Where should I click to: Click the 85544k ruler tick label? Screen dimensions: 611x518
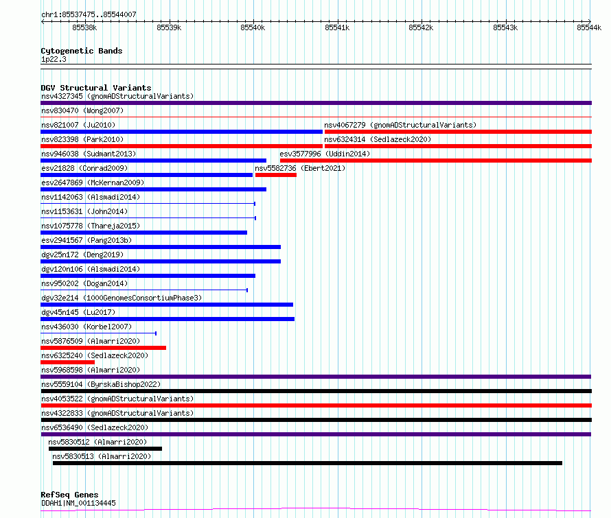(x=589, y=27)
